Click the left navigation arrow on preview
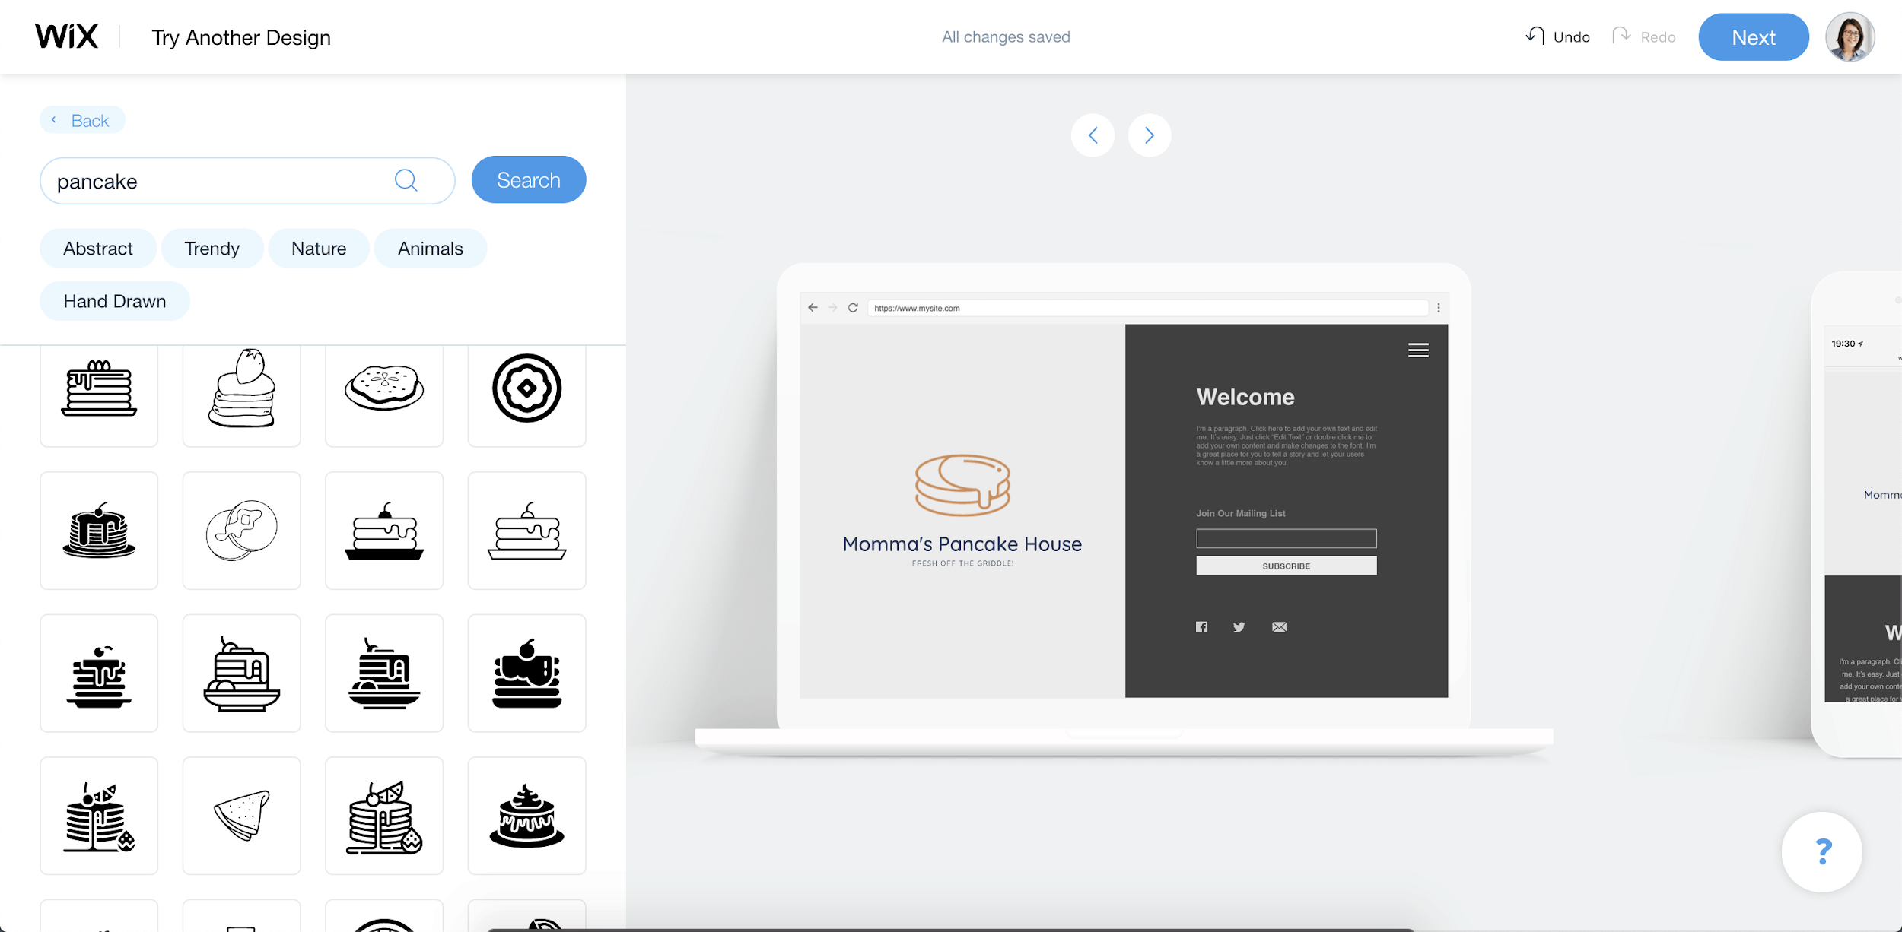 pos(1092,135)
